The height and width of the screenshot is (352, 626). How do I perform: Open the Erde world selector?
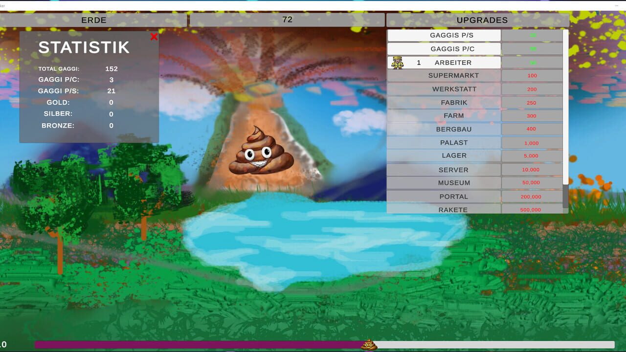[x=93, y=20]
